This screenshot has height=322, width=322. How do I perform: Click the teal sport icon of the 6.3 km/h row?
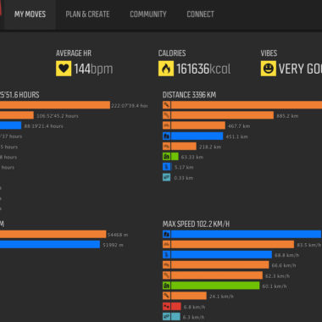click(166, 317)
